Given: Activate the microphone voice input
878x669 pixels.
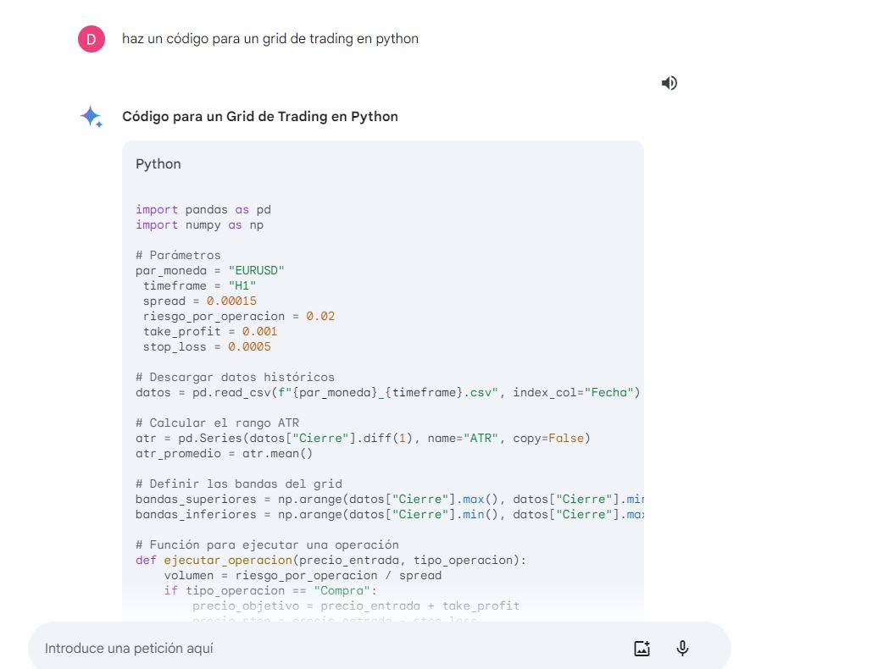Looking at the screenshot, I should [x=682, y=649].
